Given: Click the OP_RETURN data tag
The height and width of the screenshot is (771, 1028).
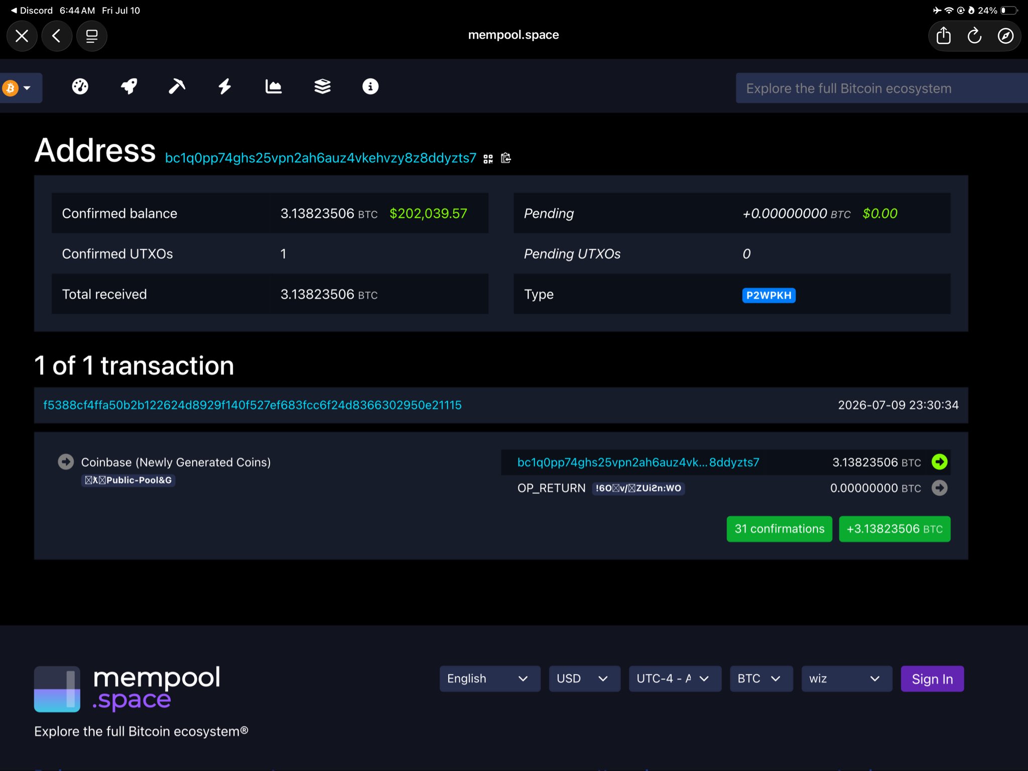Looking at the screenshot, I should [x=638, y=488].
